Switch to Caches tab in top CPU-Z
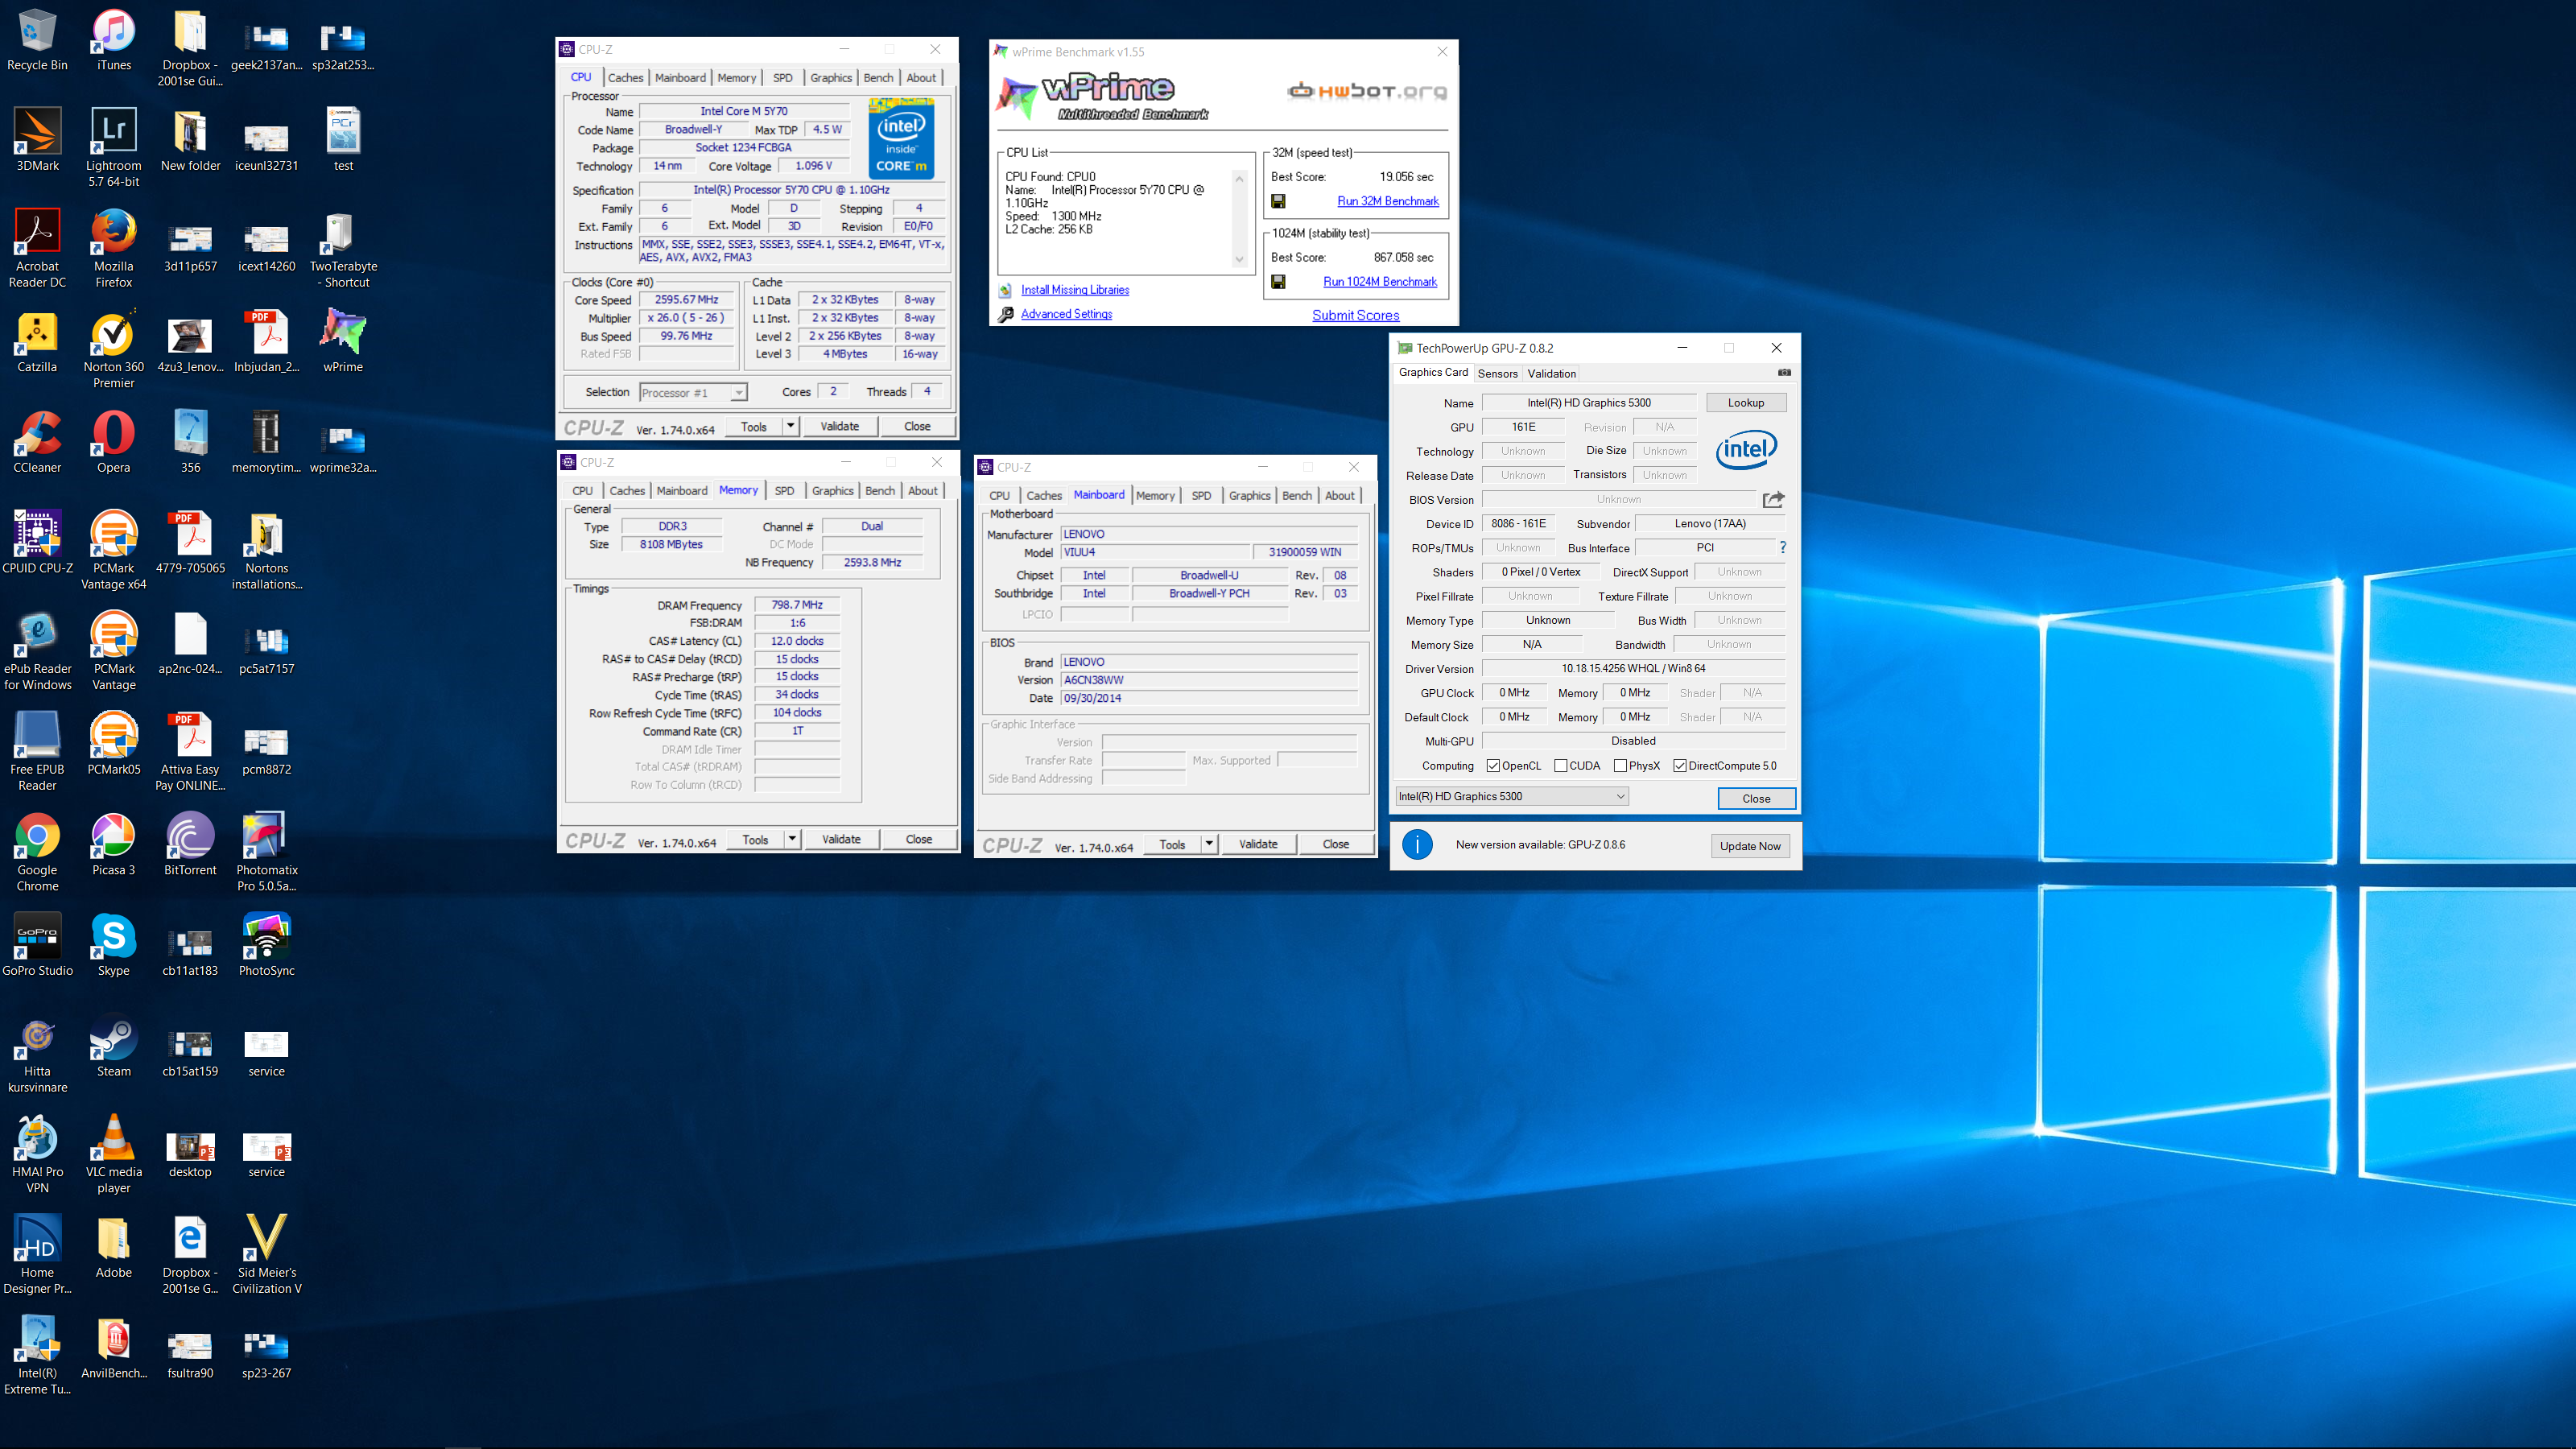This screenshot has height=1449, width=2576. click(626, 77)
